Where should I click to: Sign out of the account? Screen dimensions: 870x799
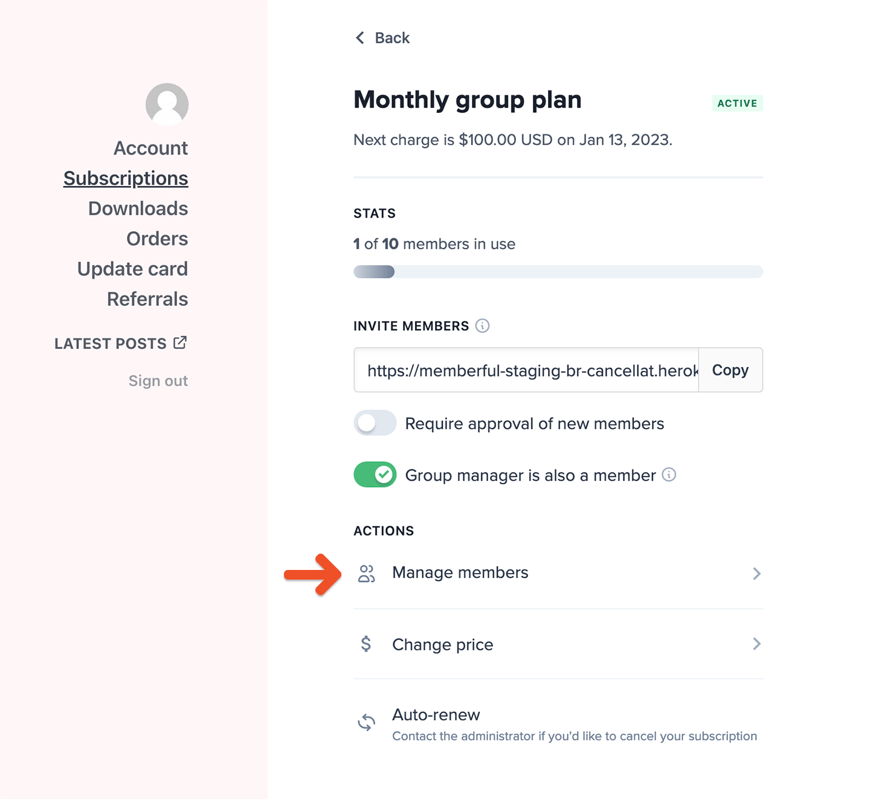(x=158, y=380)
